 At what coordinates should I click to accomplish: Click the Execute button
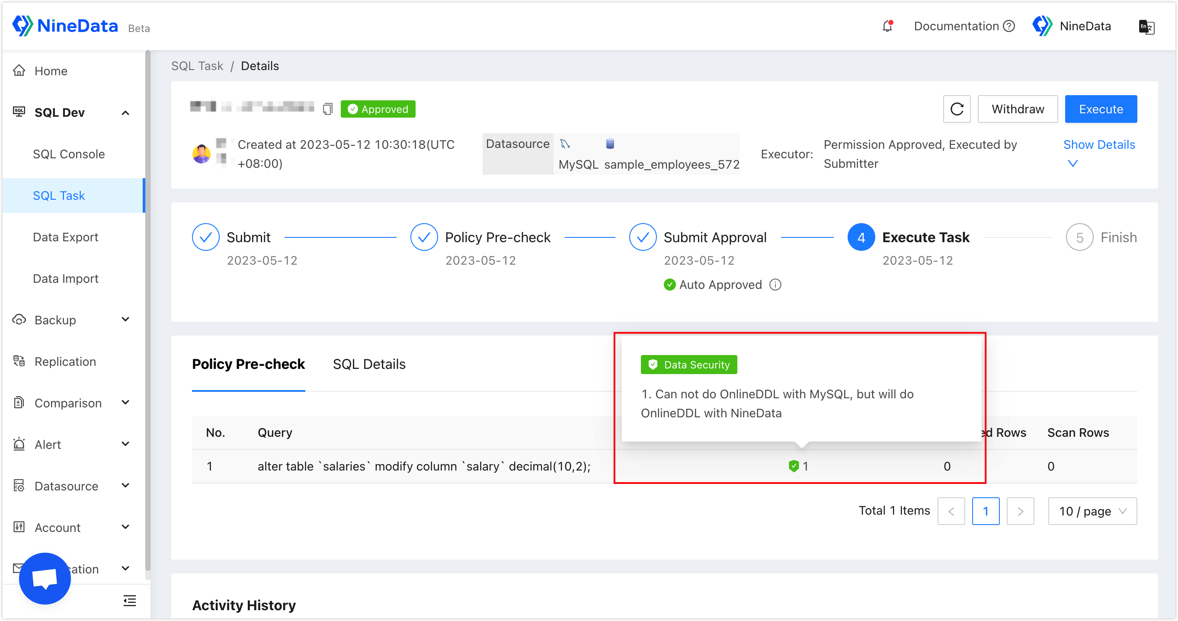pyautogui.click(x=1101, y=109)
